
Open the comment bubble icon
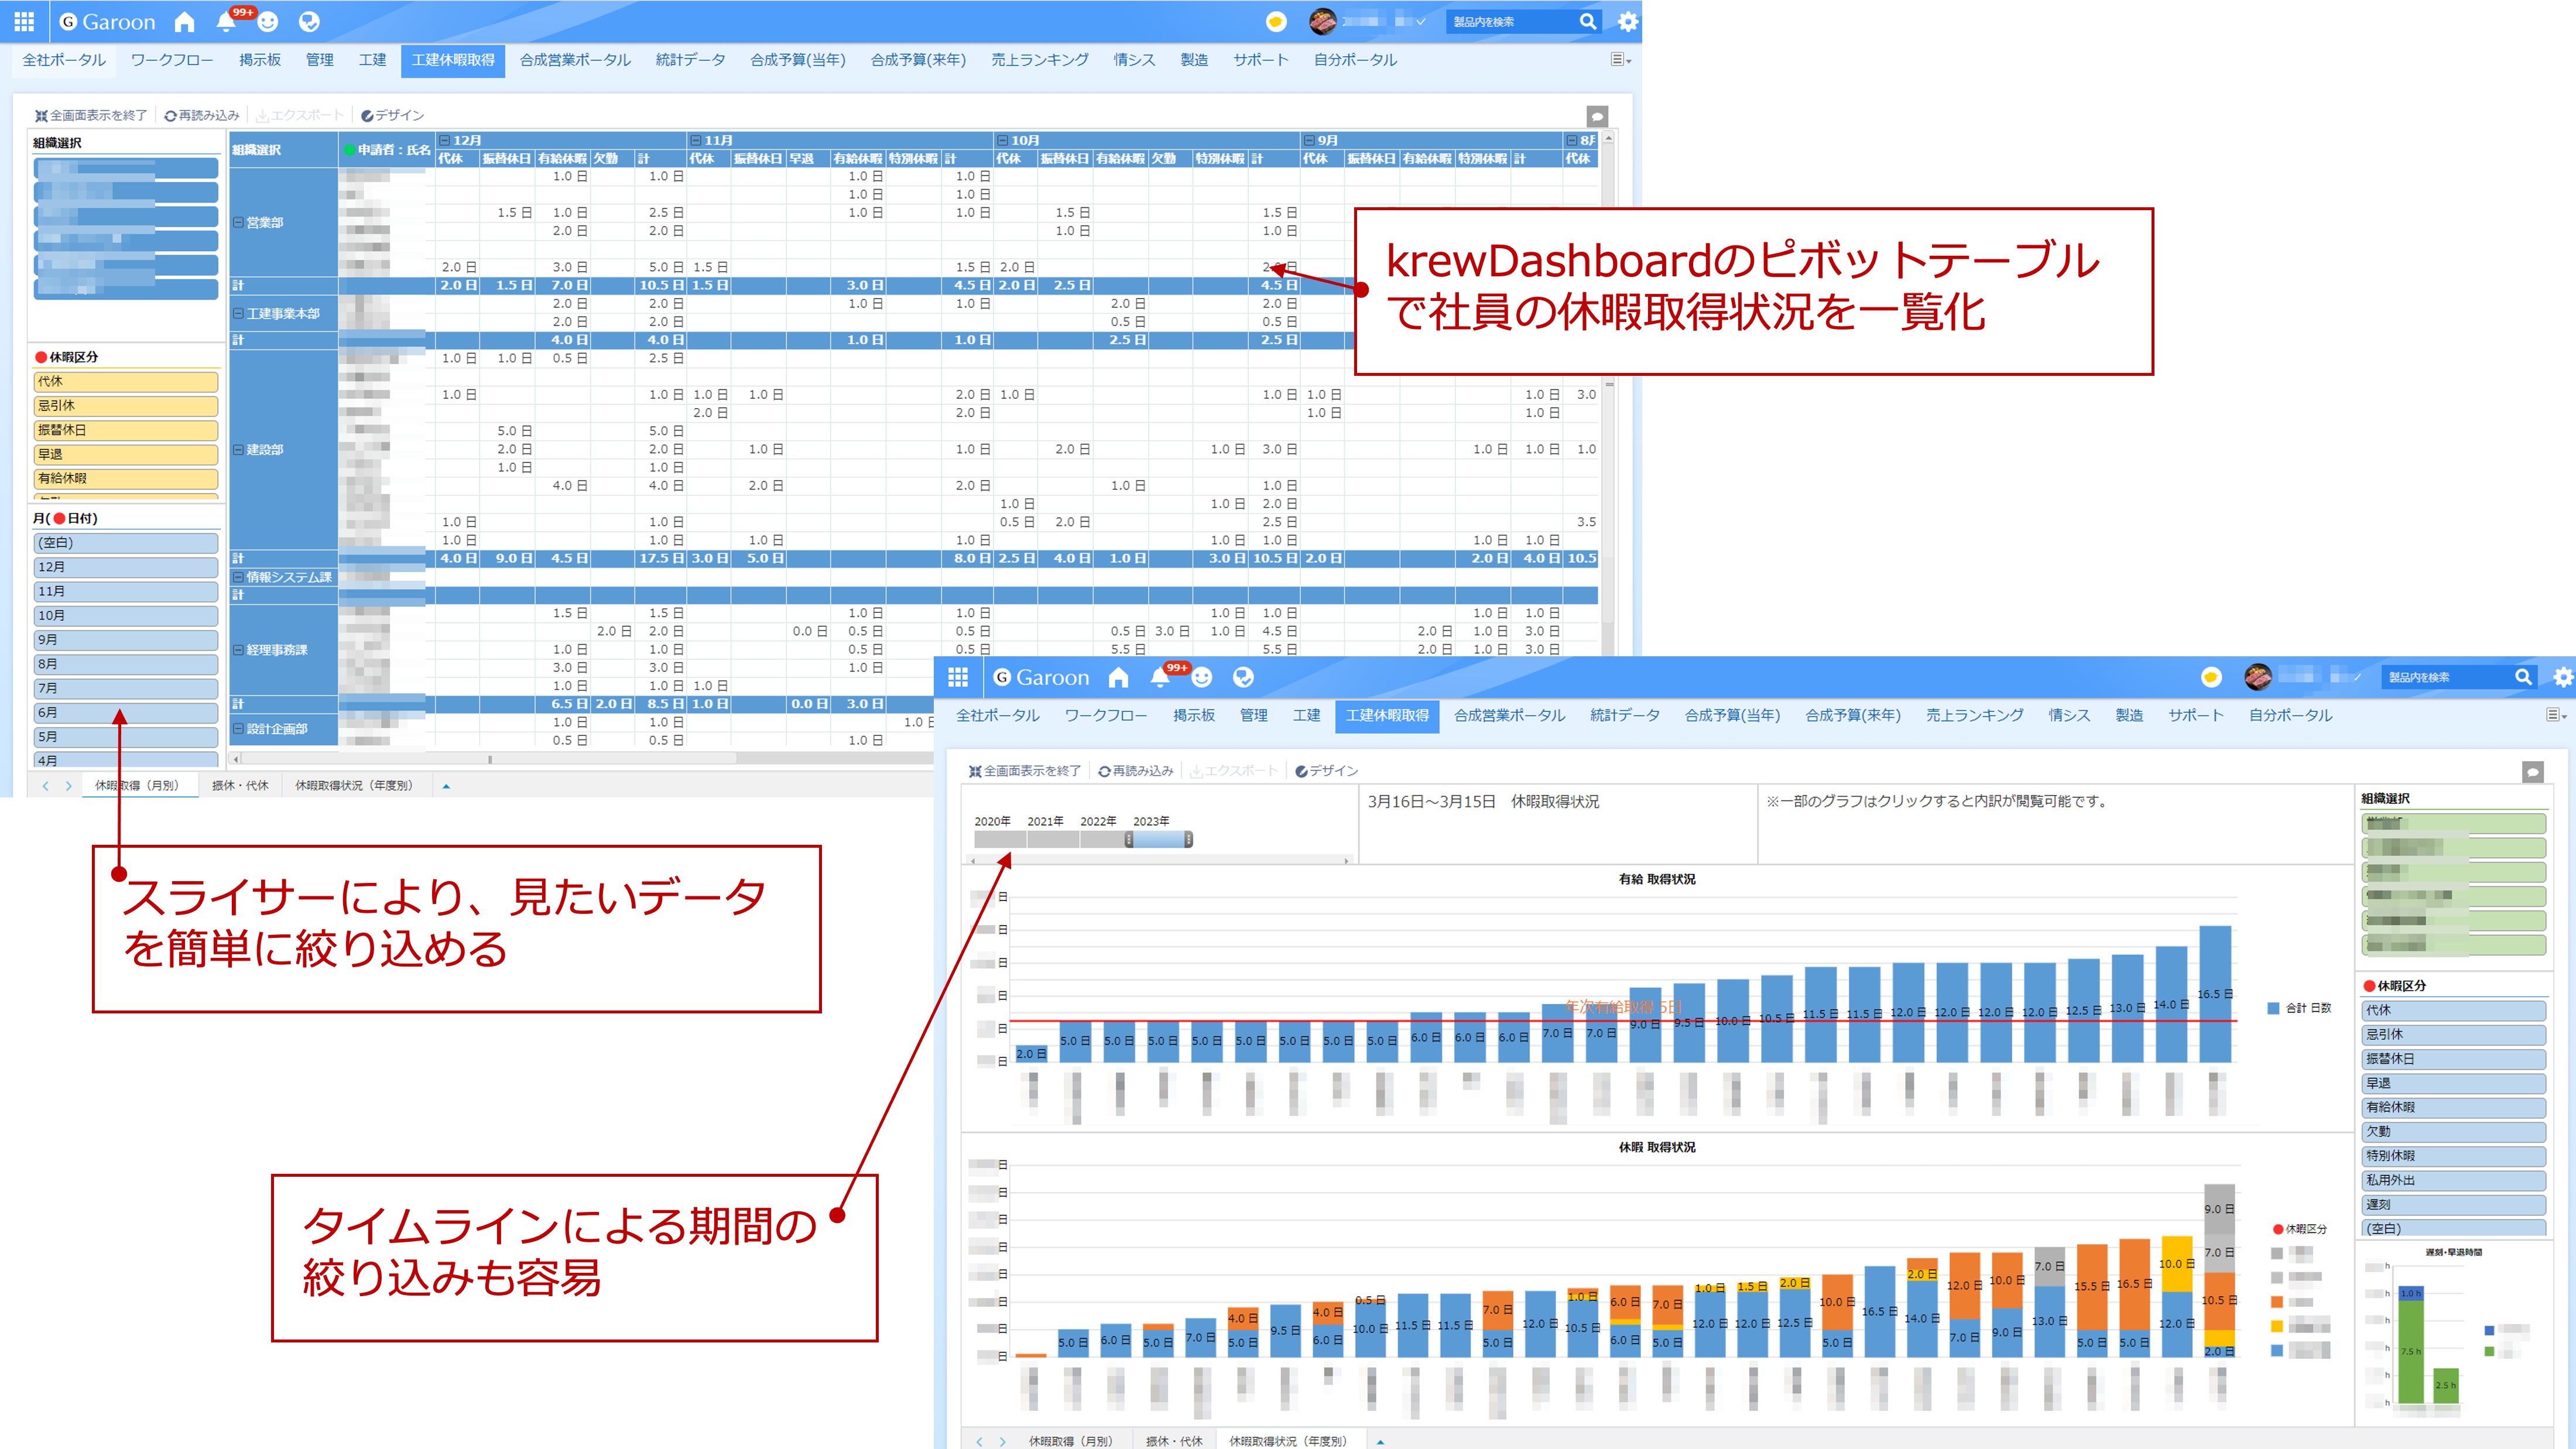(1597, 116)
